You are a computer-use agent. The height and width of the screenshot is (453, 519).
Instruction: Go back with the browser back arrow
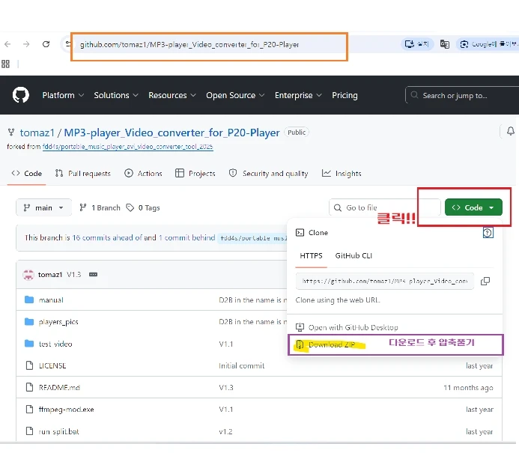point(7,44)
